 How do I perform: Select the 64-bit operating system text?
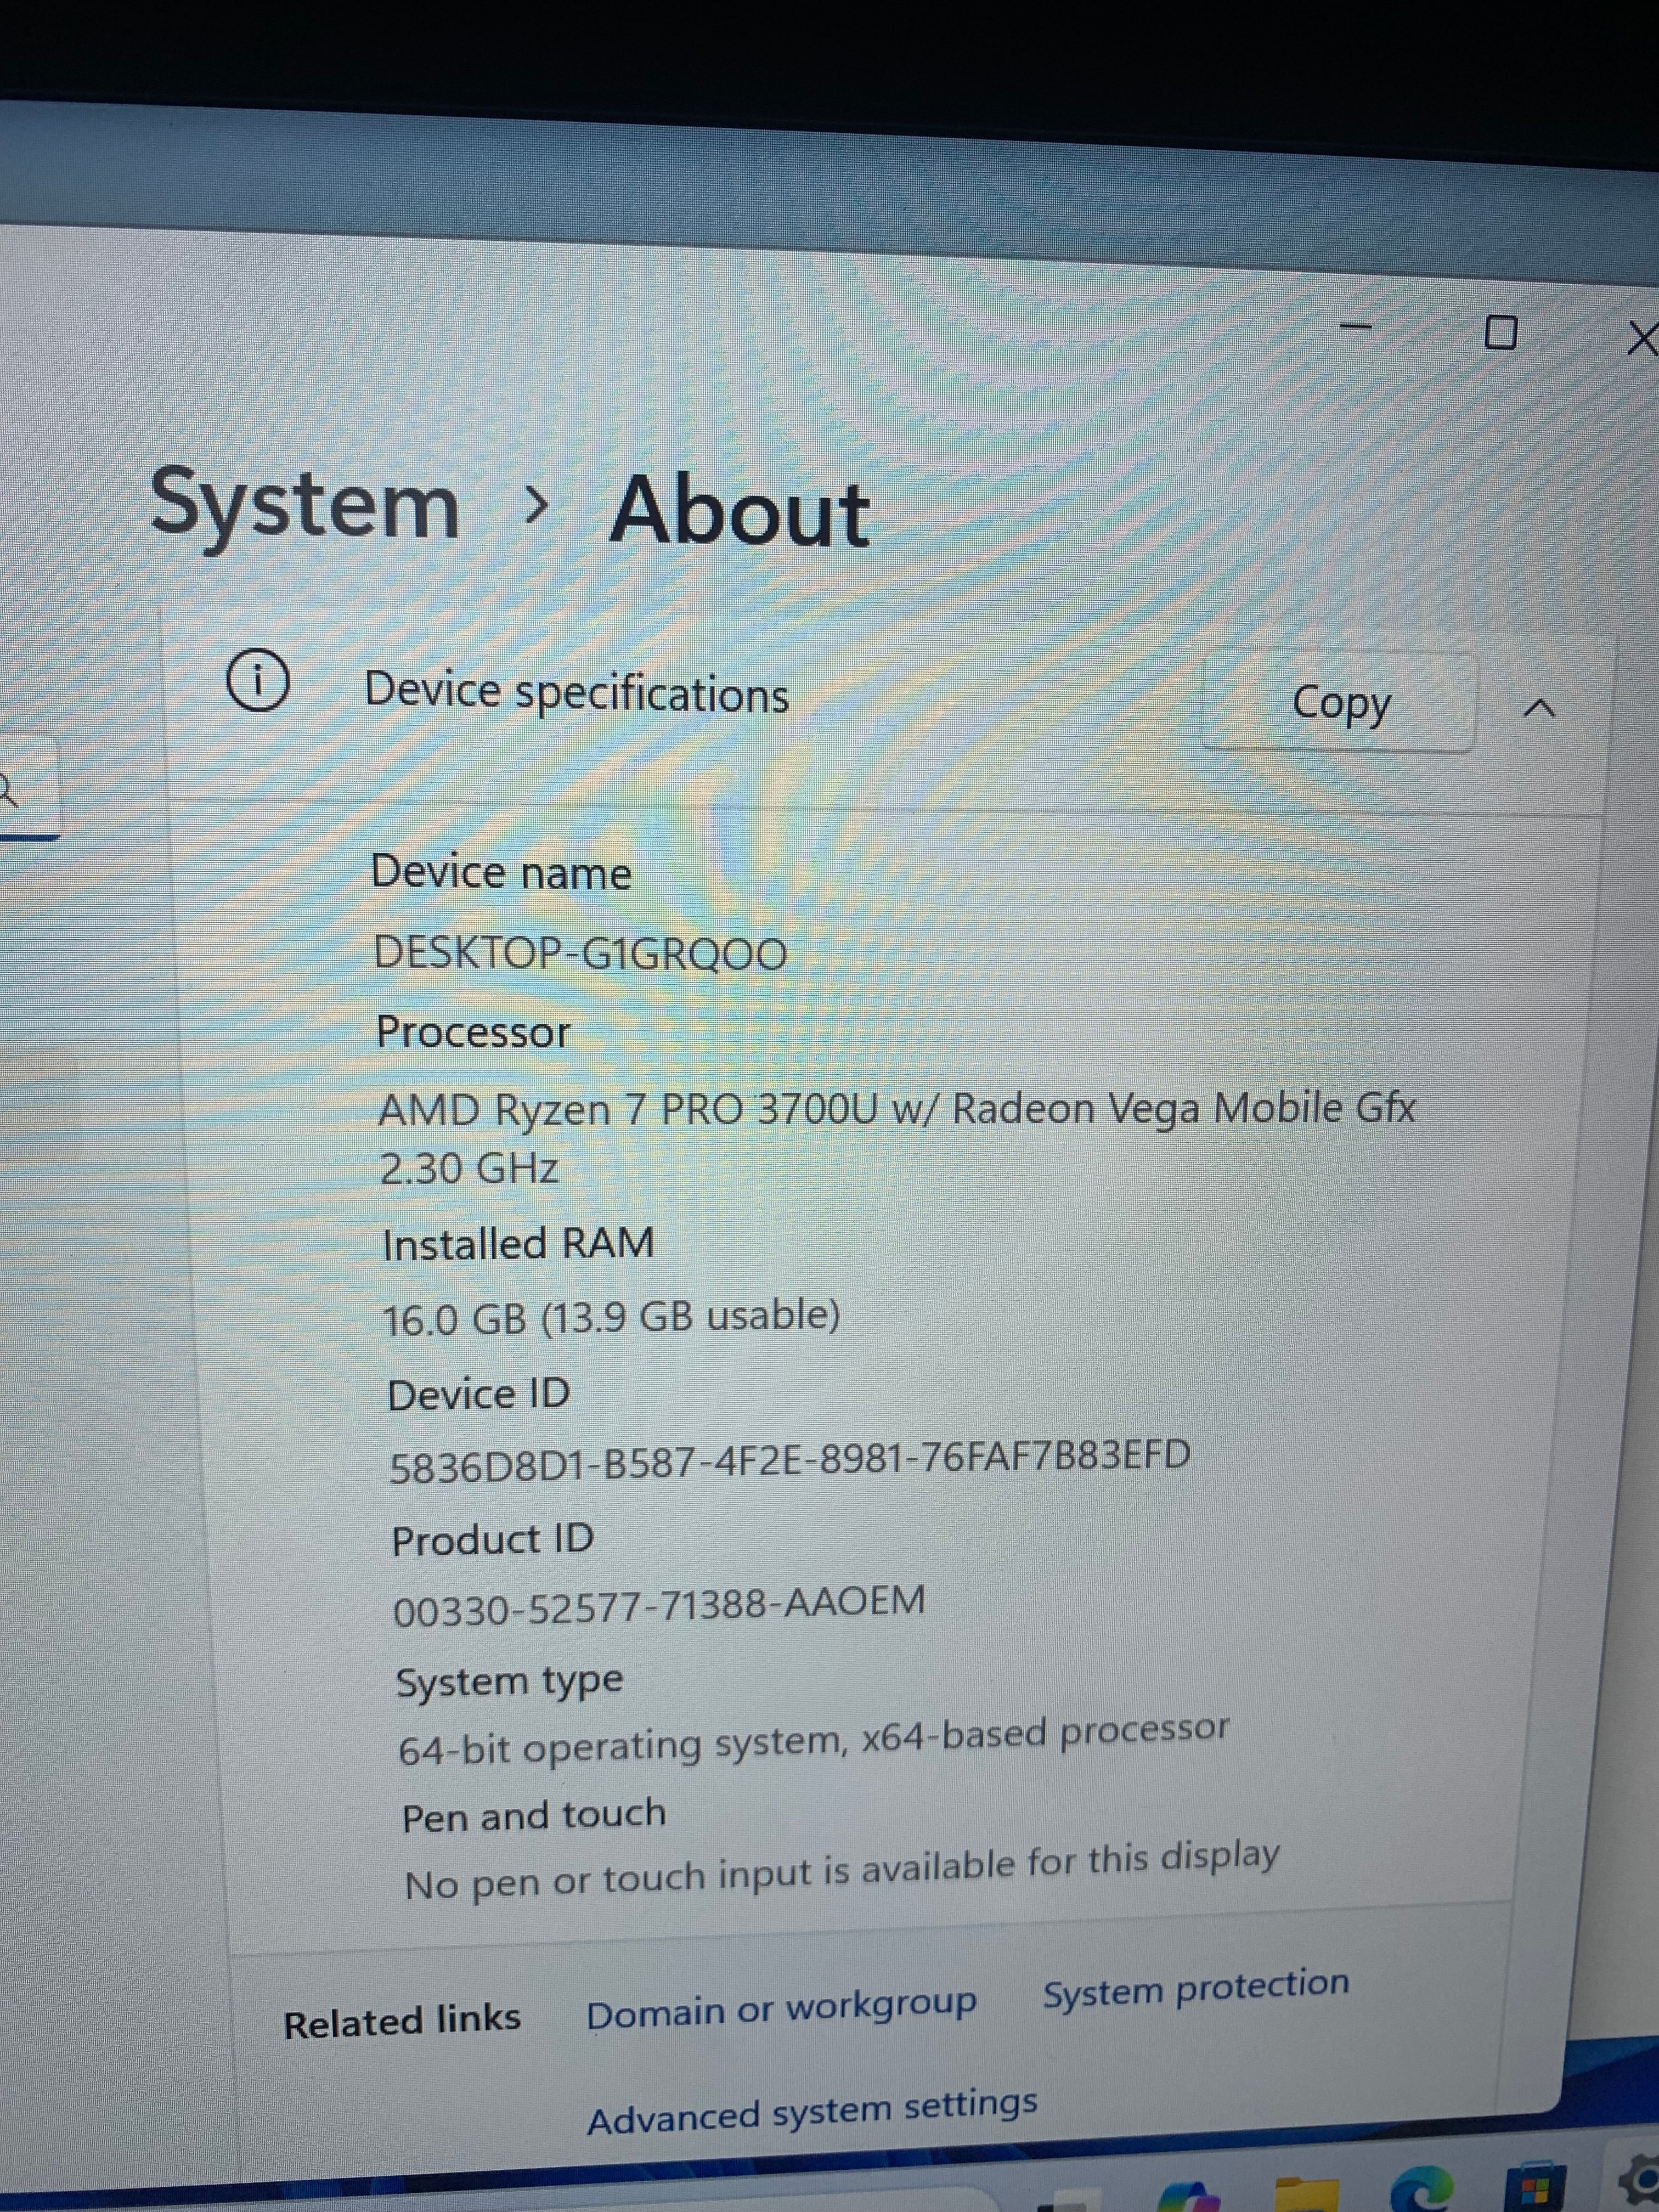coord(813,1741)
